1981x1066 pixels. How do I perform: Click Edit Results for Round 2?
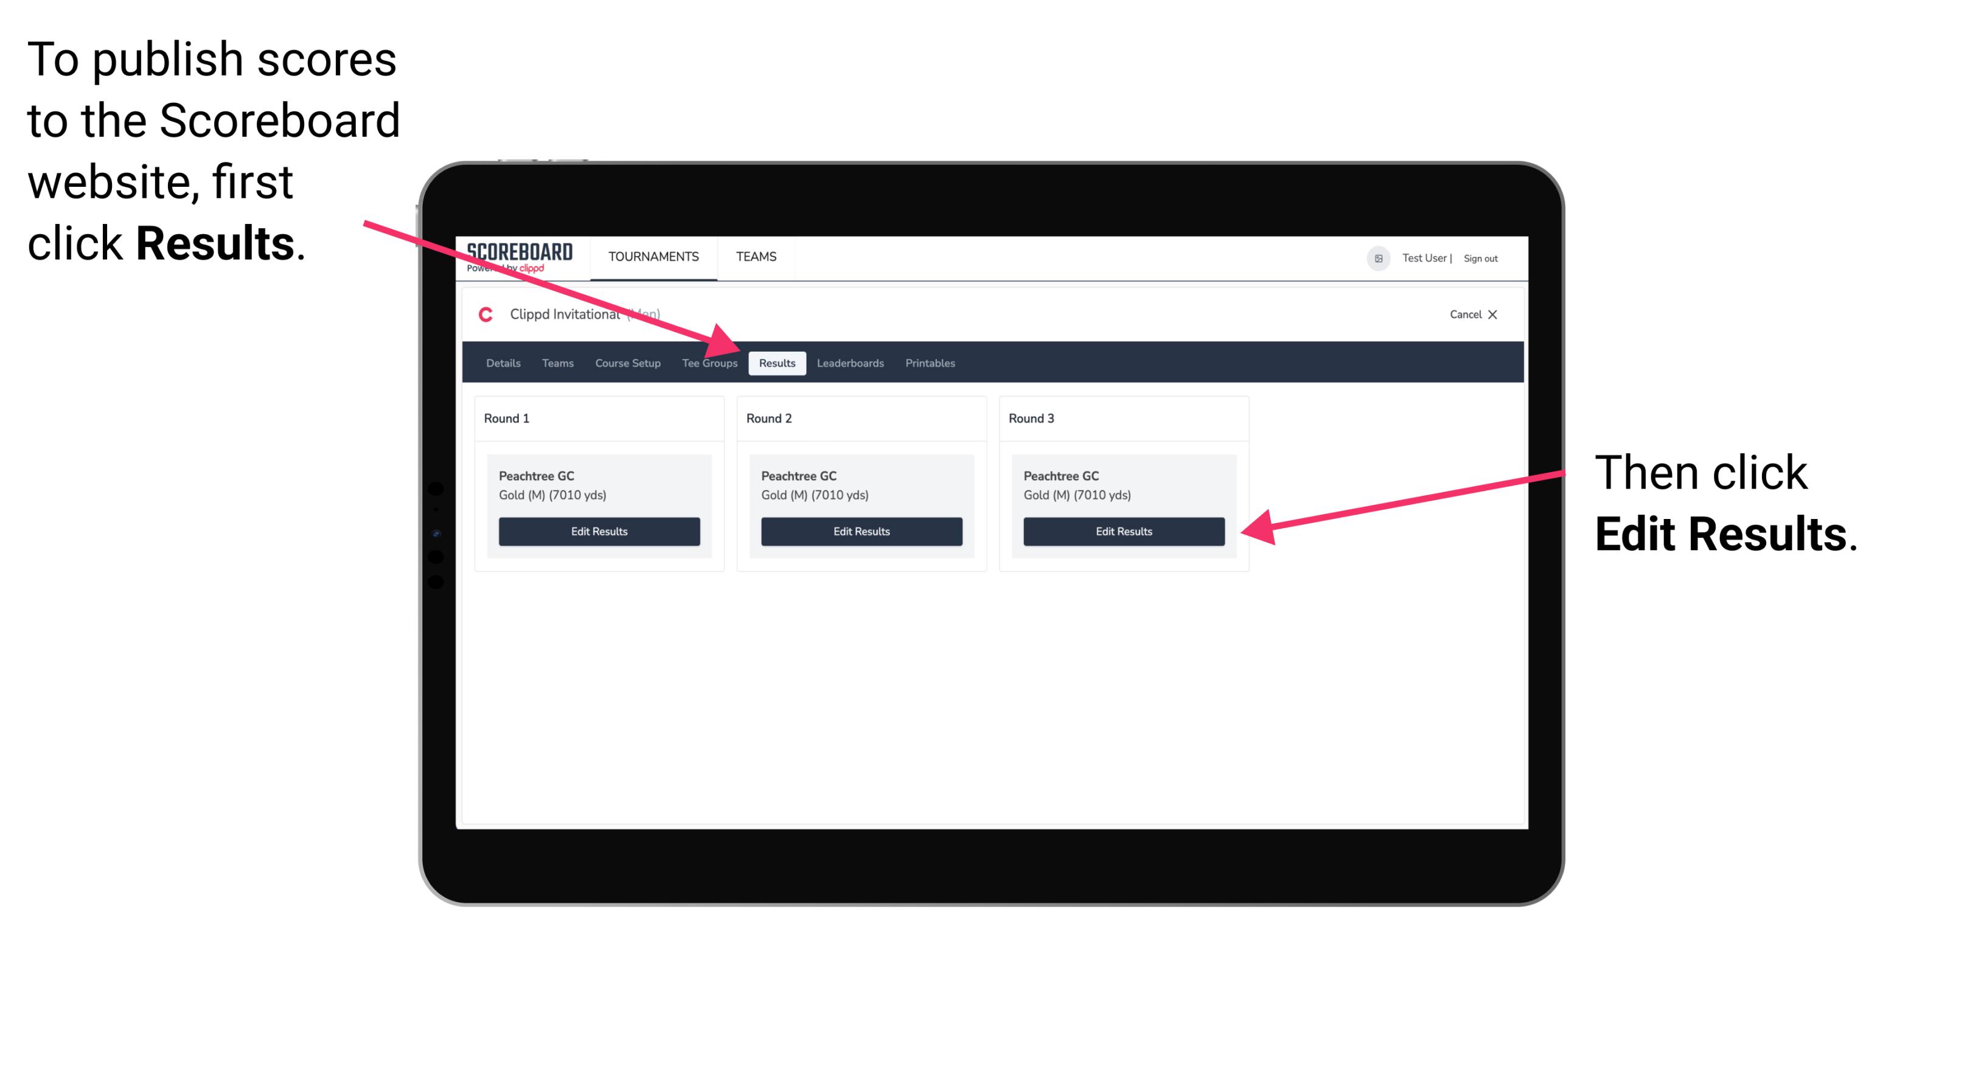[861, 532]
